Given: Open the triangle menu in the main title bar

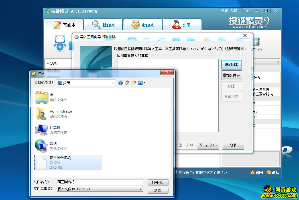Looking at the screenshot, I should 247,11.
